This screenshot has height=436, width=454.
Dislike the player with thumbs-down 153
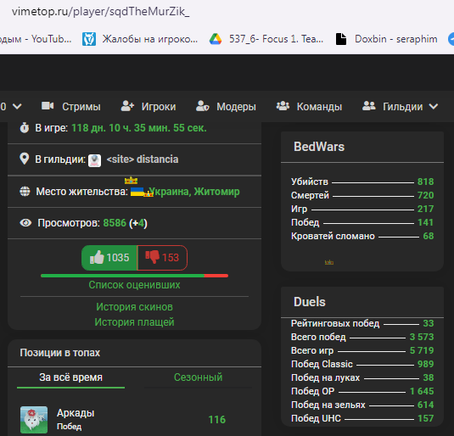[x=162, y=258]
